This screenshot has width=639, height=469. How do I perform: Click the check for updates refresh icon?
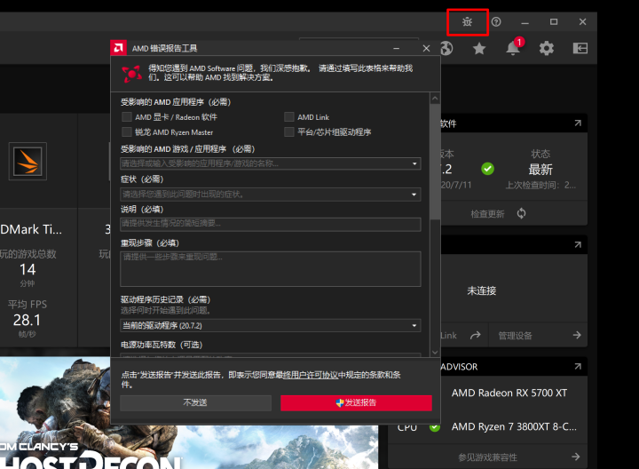coord(521,213)
